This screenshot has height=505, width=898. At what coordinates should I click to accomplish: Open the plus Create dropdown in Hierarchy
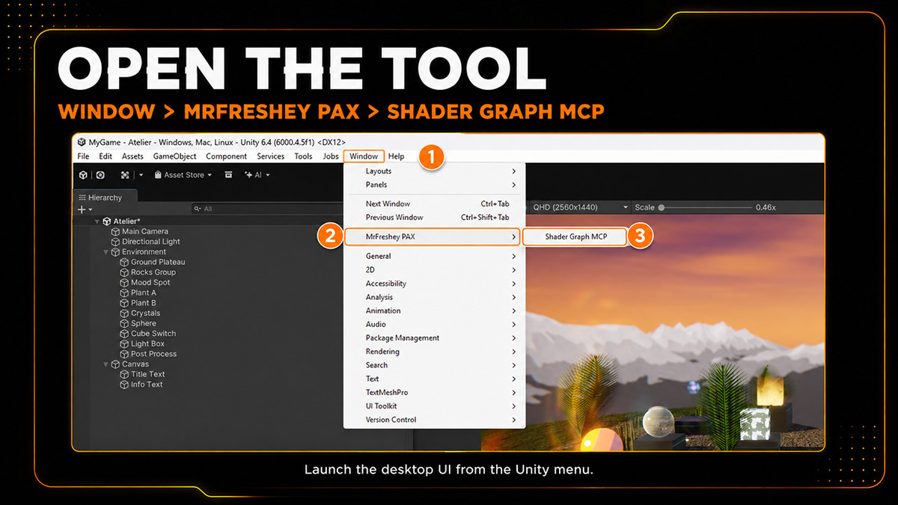point(85,209)
